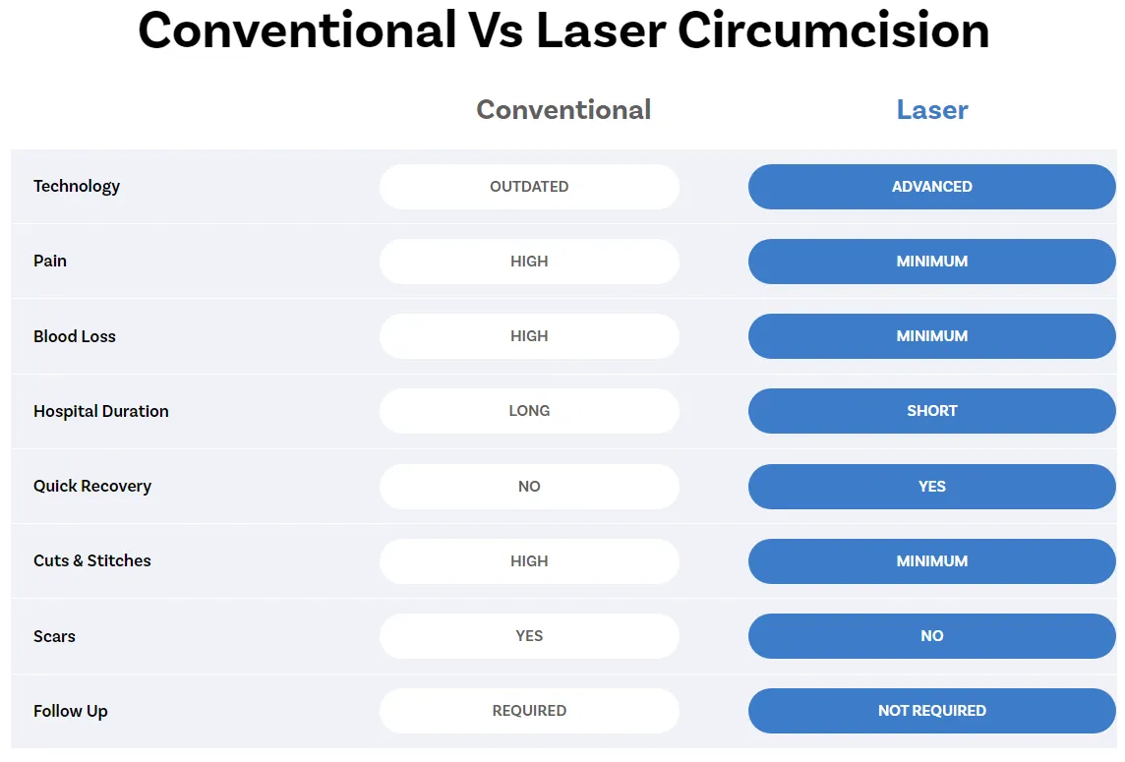Image resolution: width=1125 pixels, height=762 pixels.
Task: Click the NO pill for Scars
Action: point(931,636)
